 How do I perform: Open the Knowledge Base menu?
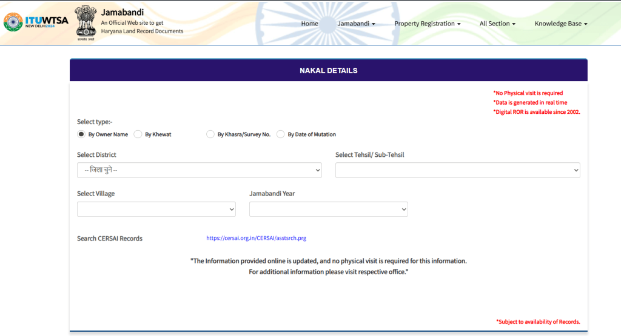point(560,24)
